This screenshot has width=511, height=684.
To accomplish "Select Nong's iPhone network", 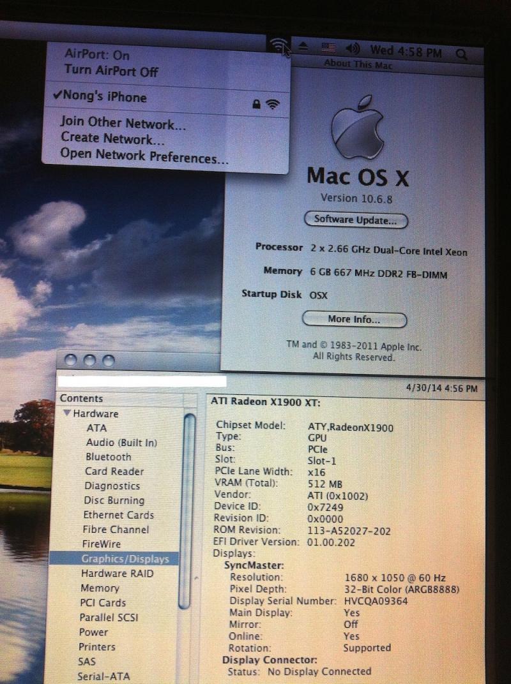I will tap(166, 100).
